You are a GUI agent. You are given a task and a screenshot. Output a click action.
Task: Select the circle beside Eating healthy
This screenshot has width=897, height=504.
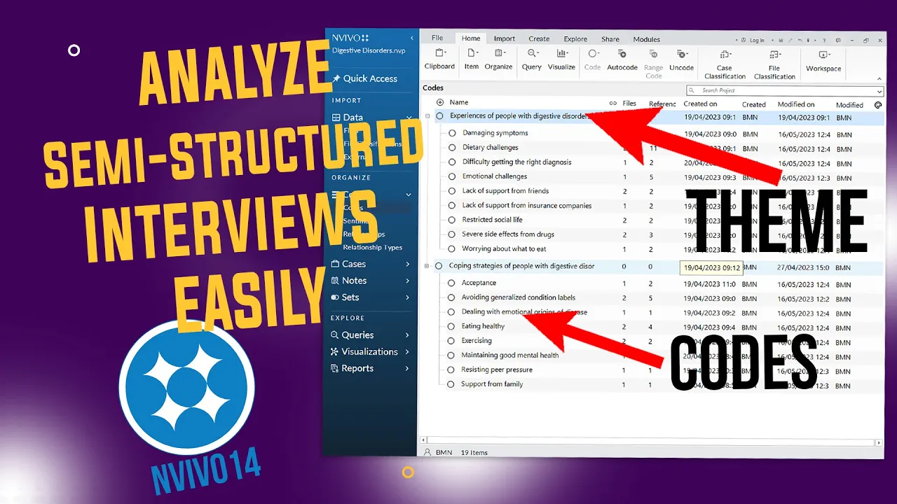451,326
